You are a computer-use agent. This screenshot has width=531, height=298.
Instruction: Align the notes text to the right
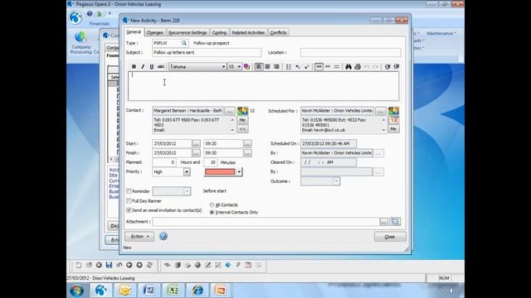tap(276, 66)
